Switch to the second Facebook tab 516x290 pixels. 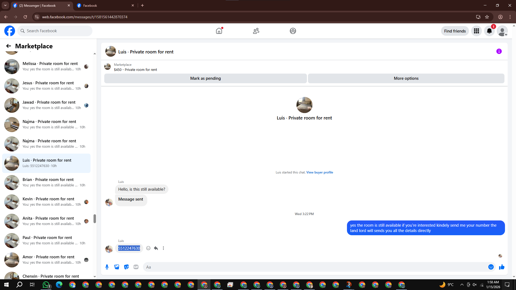[x=105, y=5]
